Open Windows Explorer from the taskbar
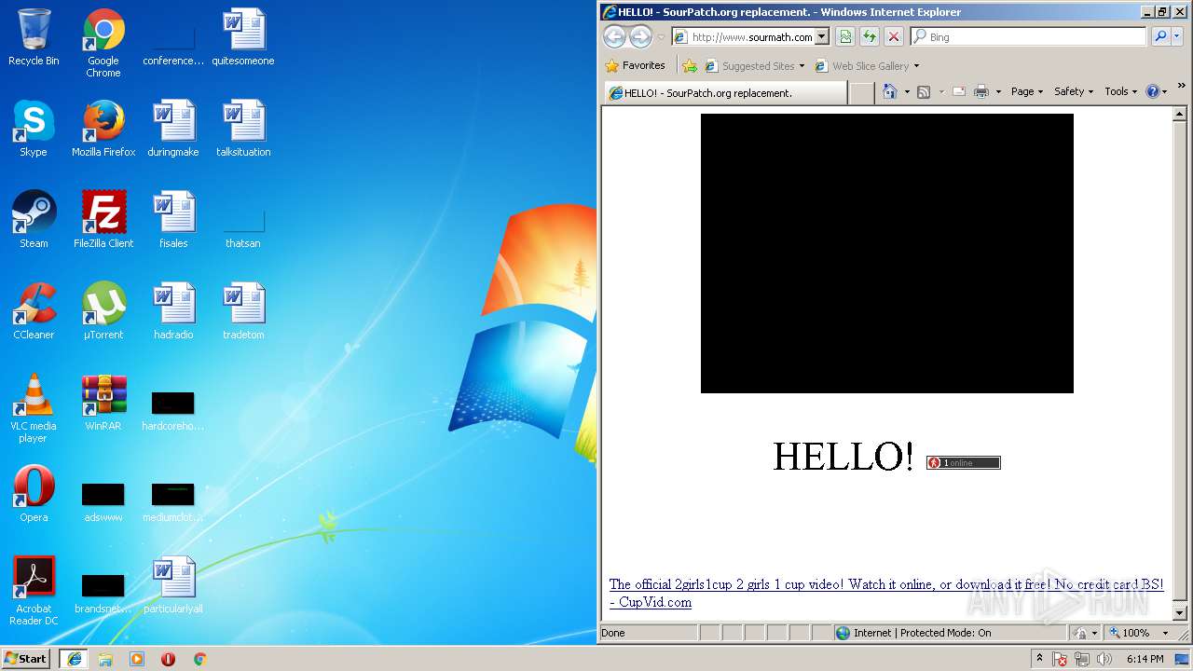 coord(105,659)
